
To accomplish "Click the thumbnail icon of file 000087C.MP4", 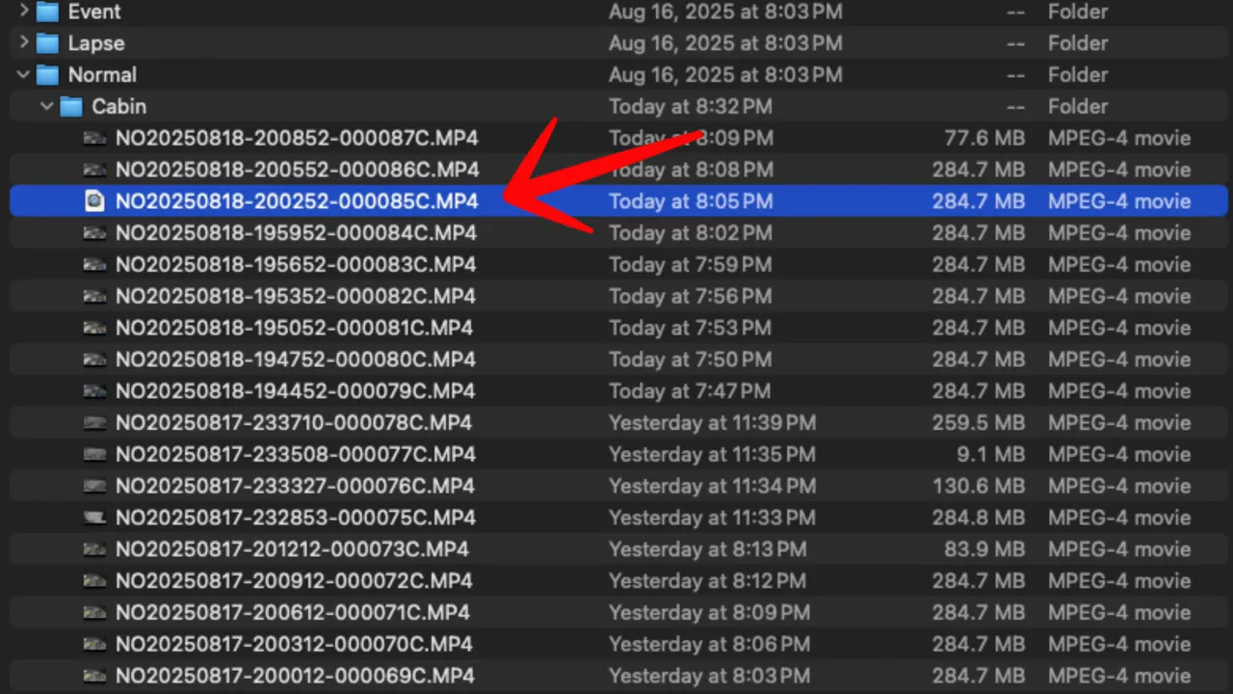I will [94, 138].
